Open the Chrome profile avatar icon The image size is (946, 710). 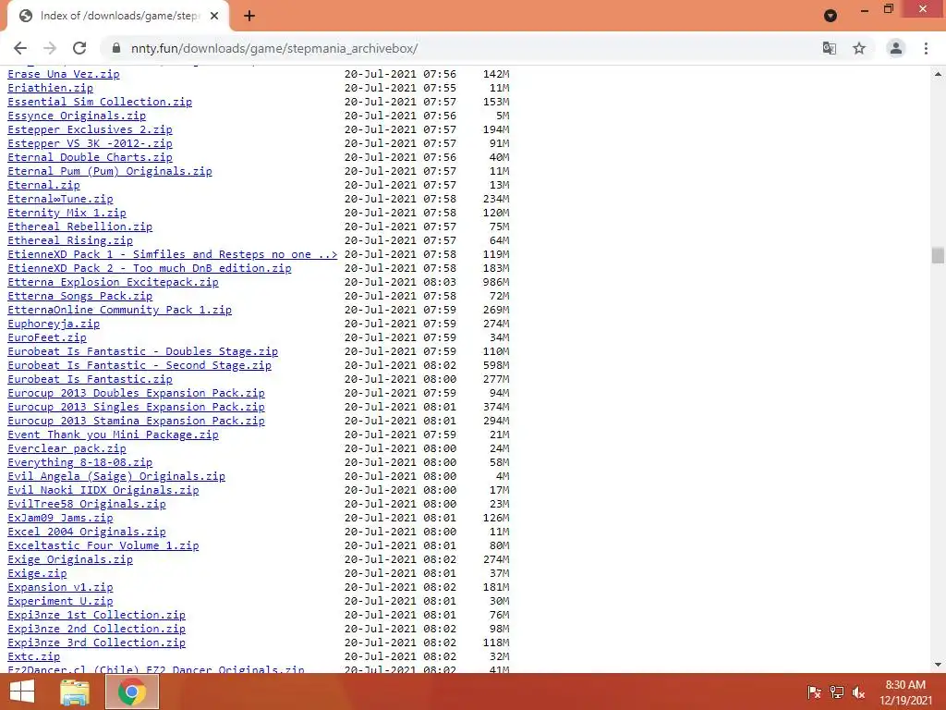coord(896,48)
